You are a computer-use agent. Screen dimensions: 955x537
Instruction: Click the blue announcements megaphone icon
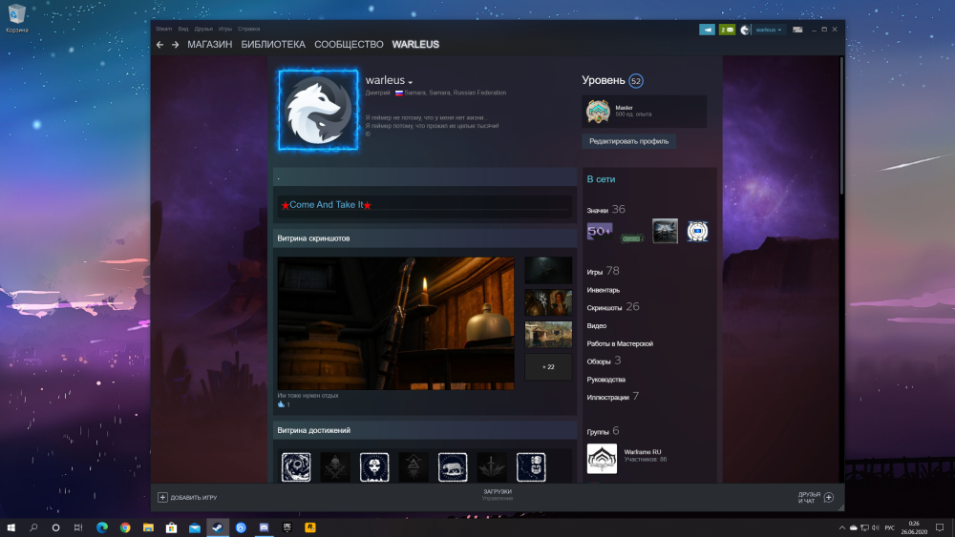(707, 30)
